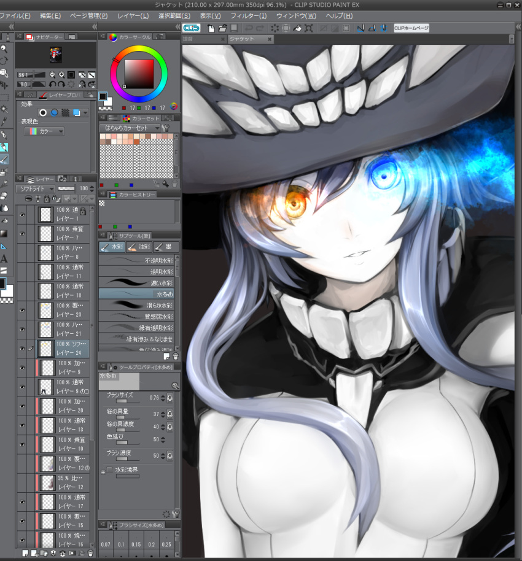Hide layer レイヤー 23 with its eye icon
Screen dimensions: 522x561
[x=22, y=310]
